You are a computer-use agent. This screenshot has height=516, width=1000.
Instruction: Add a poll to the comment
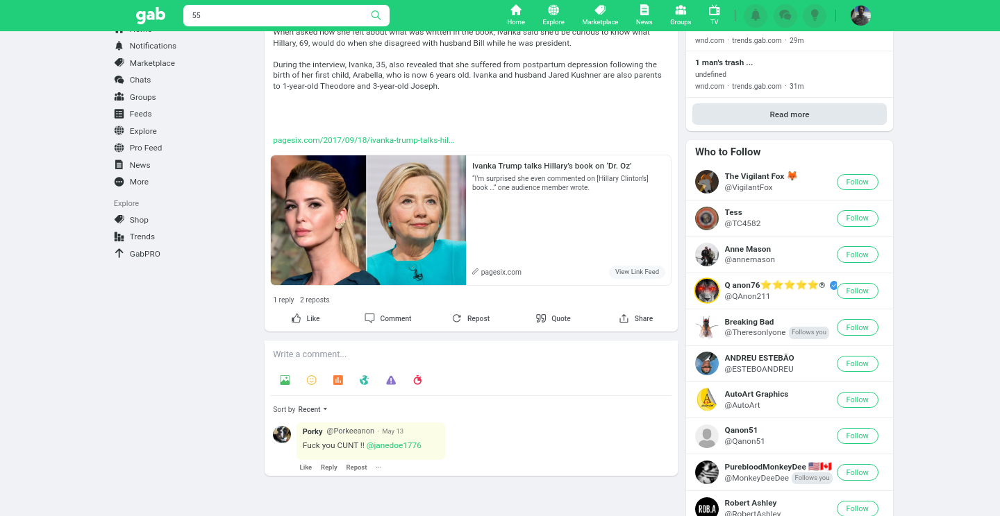338,380
